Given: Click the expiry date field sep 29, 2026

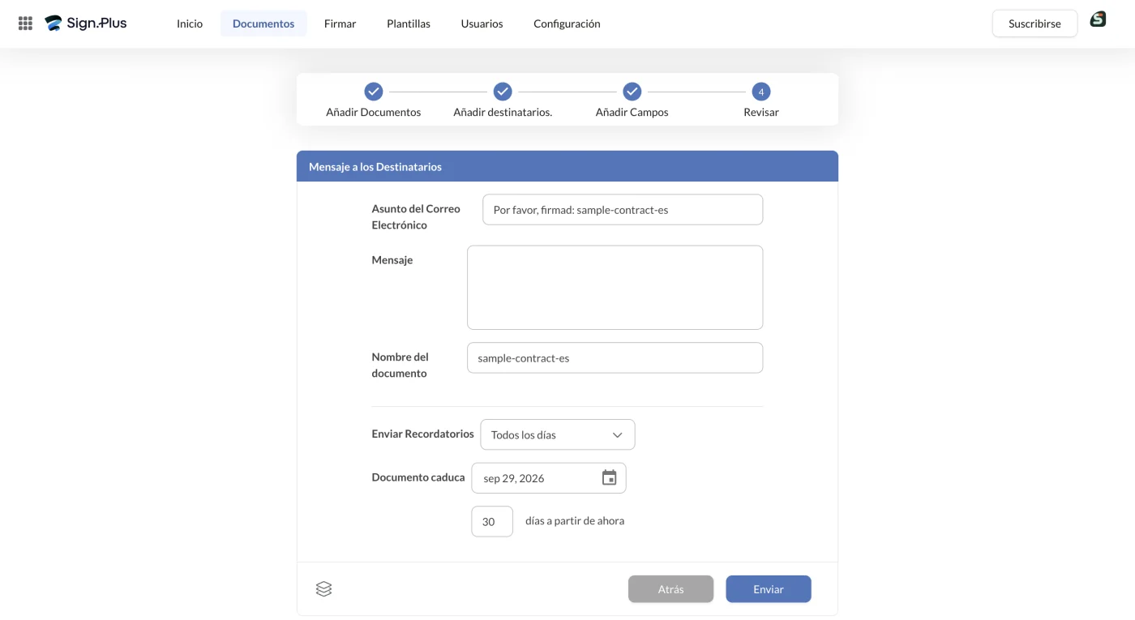Looking at the screenshot, I should click(x=549, y=478).
